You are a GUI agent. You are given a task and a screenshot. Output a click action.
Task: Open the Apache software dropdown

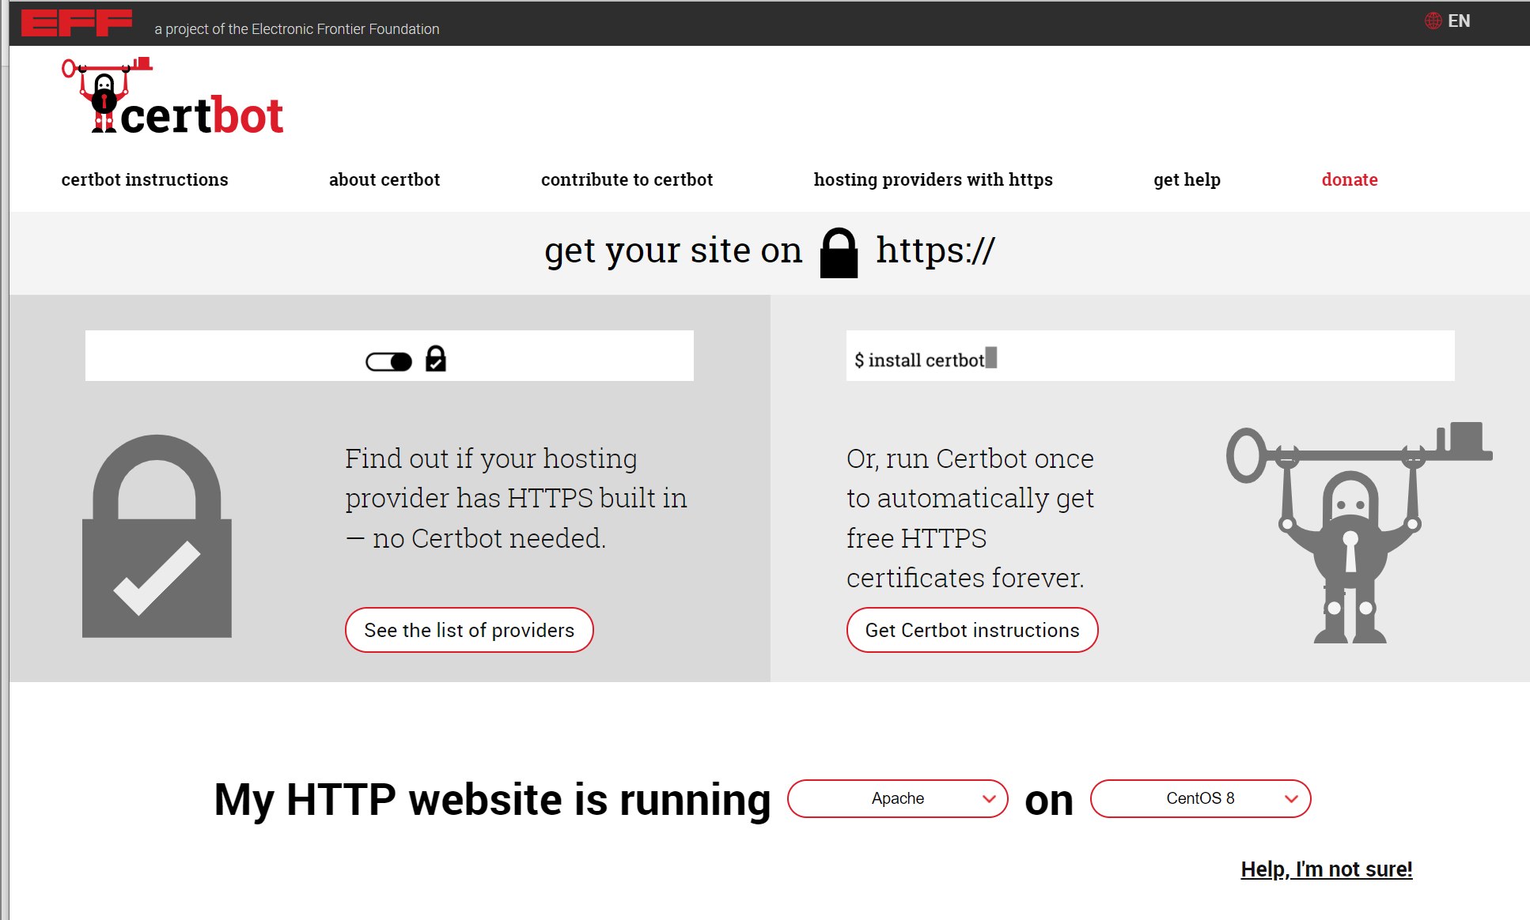click(898, 798)
